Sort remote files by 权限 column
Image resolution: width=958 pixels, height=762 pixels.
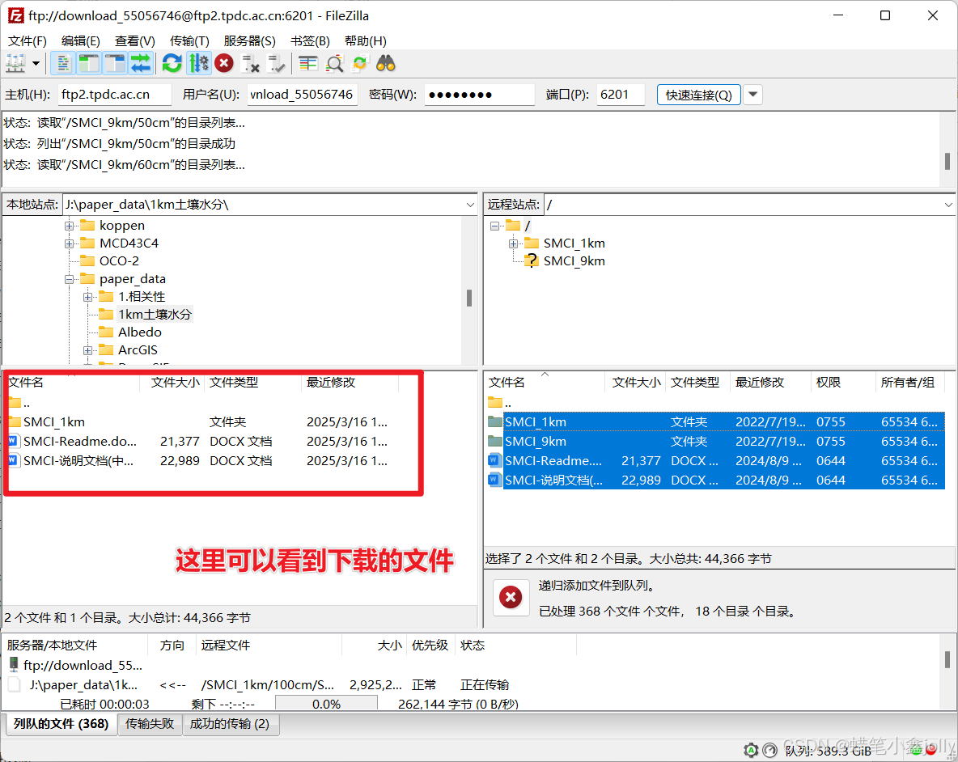click(842, 383)
